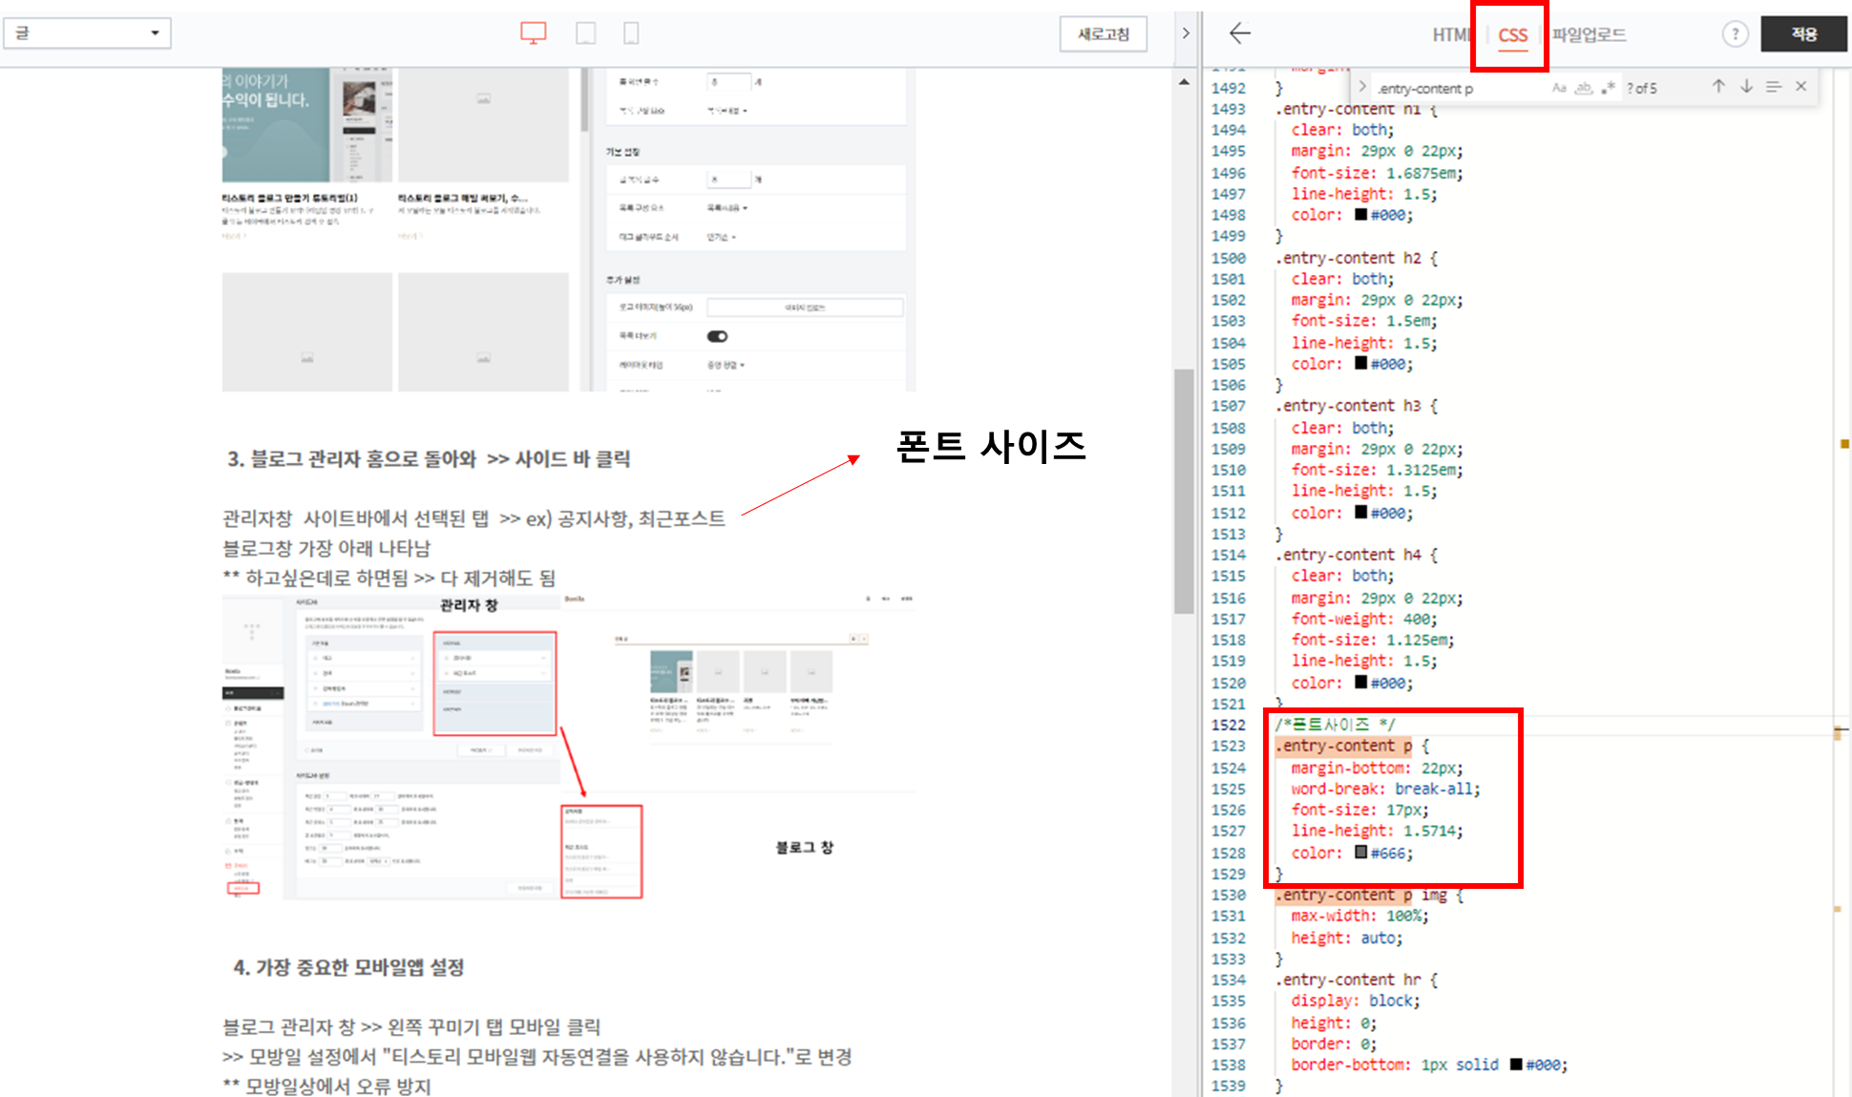Go to next search match arrow
Image resolution: width=1852 pixels, height=1097 pixels.
click(x=1746, y=87)
